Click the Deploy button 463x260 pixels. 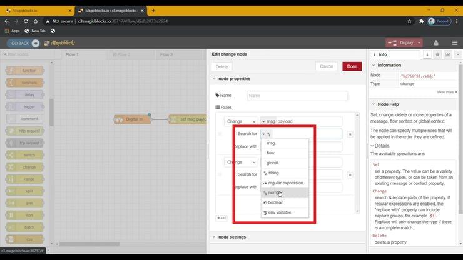tap(403, 42)
